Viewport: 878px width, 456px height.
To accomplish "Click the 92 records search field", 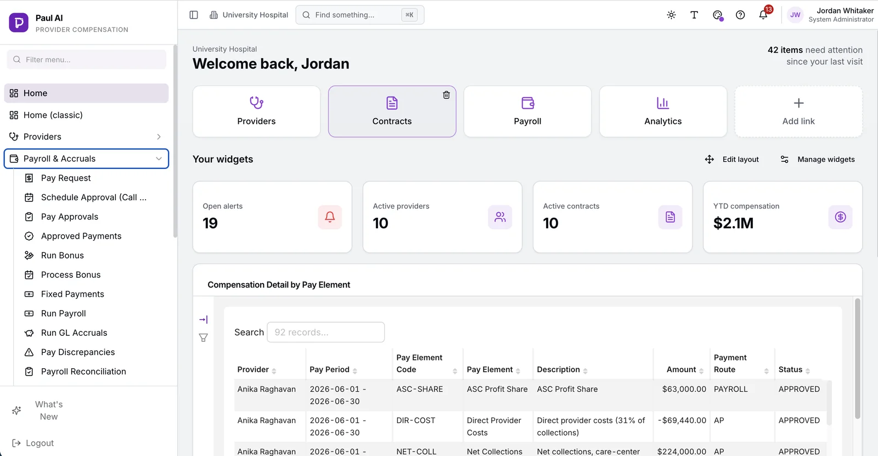I will pos(325,332).
